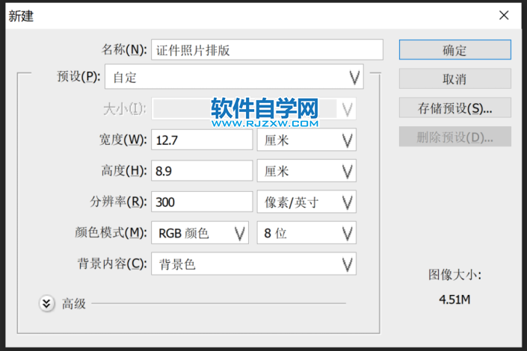Click the 新建 dialog title bar
This screenshot has width=527, height=351.
pyautogui.click(x=224, y=16)
